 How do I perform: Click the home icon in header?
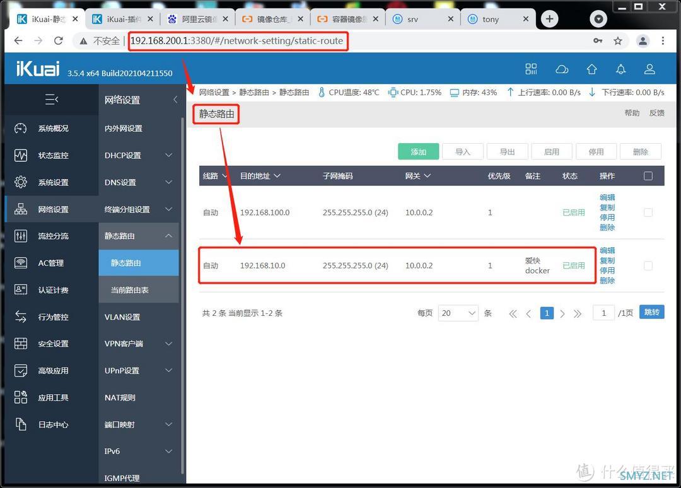coord(591,69)
